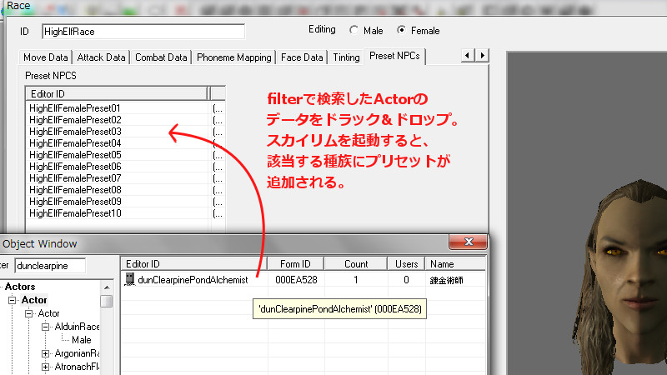Select HighElfFemalePreset05 in the list
This screenshot has width=667, height=375.
[75, 155]
